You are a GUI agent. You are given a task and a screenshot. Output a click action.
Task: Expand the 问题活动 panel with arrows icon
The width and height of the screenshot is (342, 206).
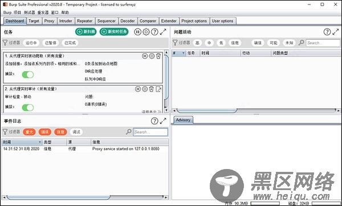coord(336,32)
